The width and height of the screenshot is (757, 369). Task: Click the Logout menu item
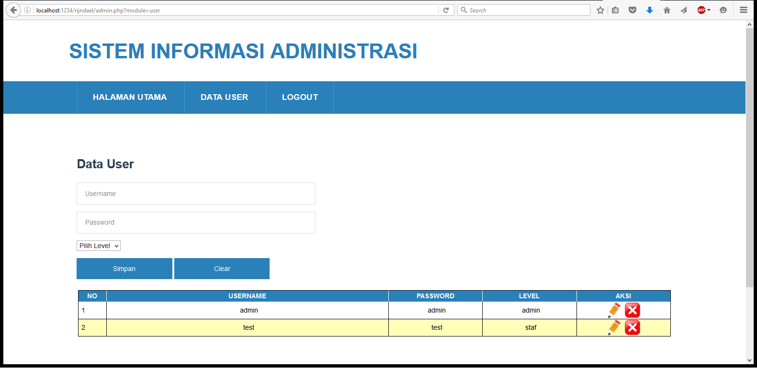[300, 97]
